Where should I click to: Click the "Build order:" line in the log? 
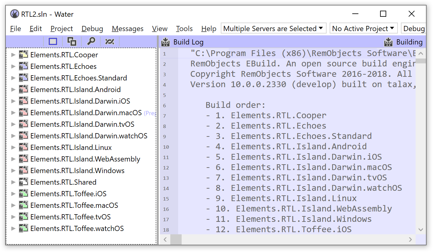pyautogui.click(x=235, y=105)
